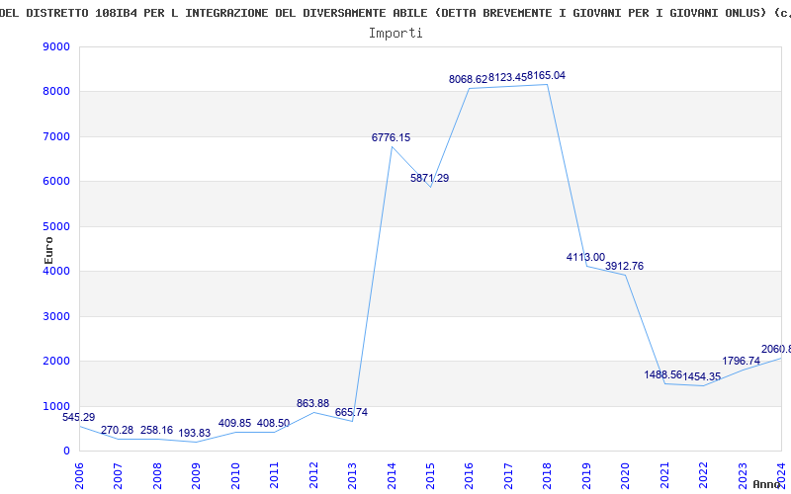Click the 4113.00 data label
Image resolution: width=791 pixels, height=494 pixels.
pyautogui.click(x=585, y=257)
